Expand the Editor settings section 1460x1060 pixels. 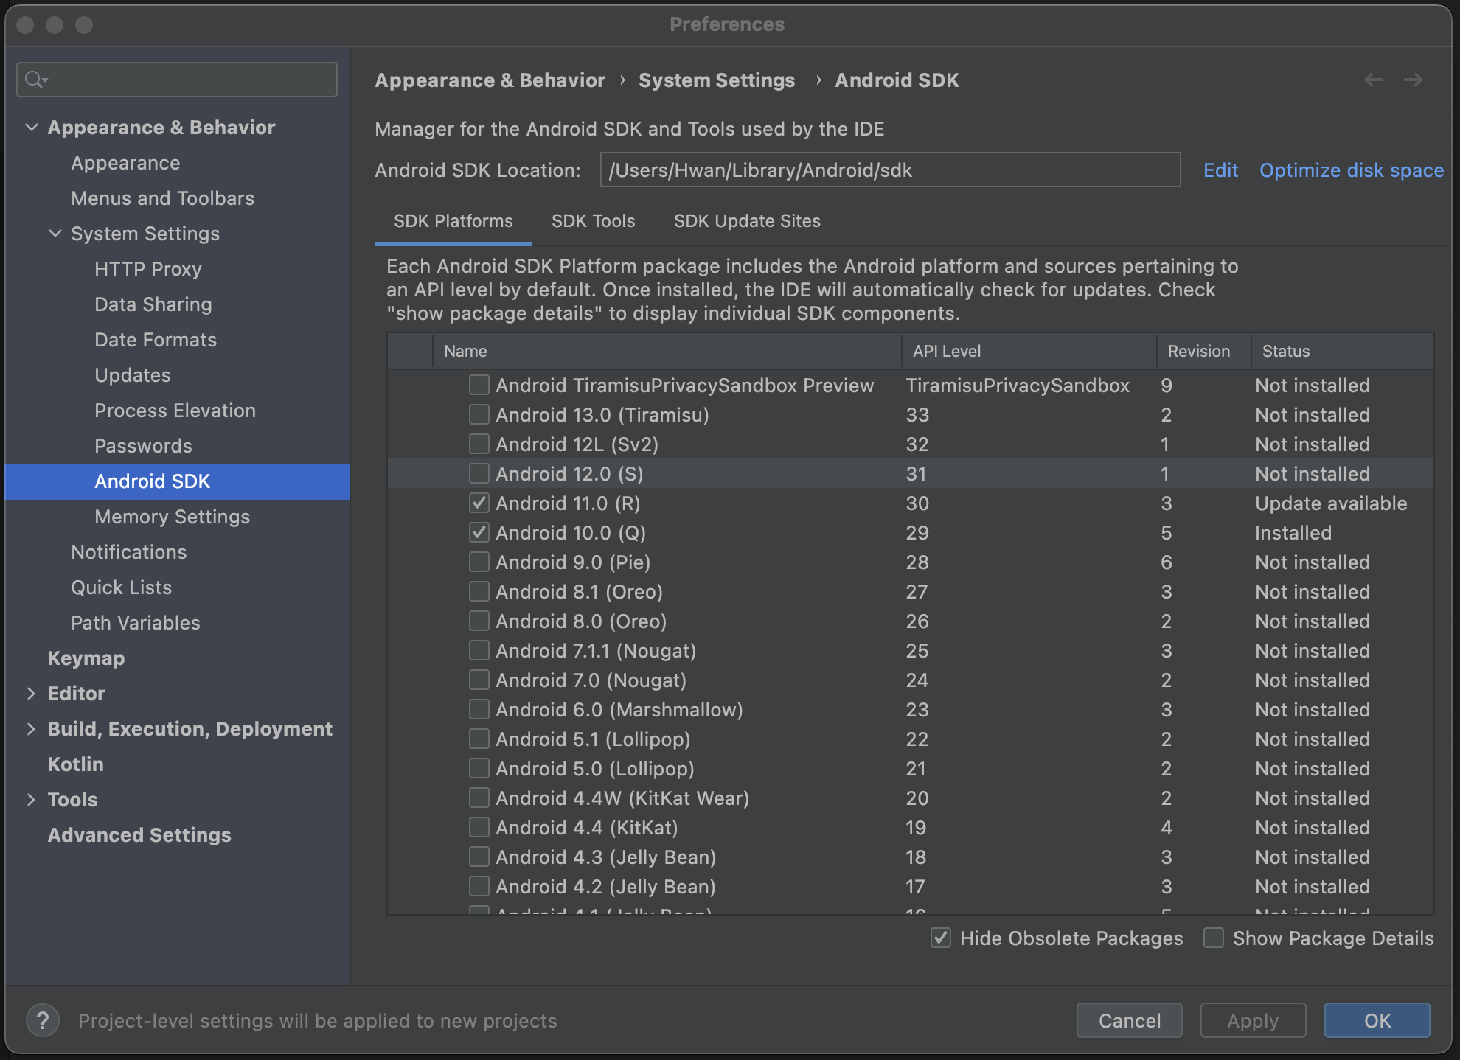click(x=31, y=693)
